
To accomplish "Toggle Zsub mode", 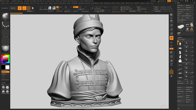I will 80,7.
